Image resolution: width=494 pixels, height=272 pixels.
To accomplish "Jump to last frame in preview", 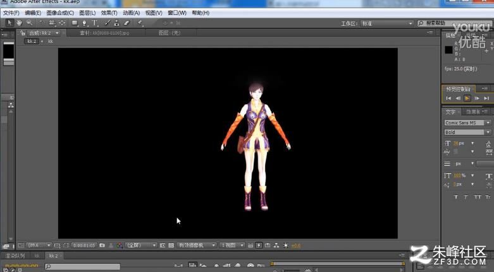I will [x=487, y=98].
